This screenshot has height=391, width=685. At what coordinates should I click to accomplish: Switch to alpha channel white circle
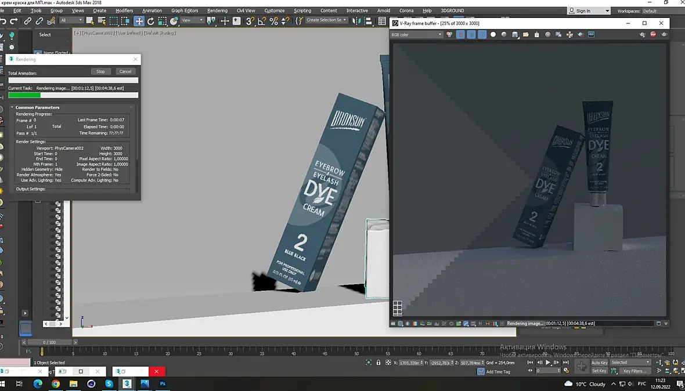pyautogui.click(x=493, y=34)
